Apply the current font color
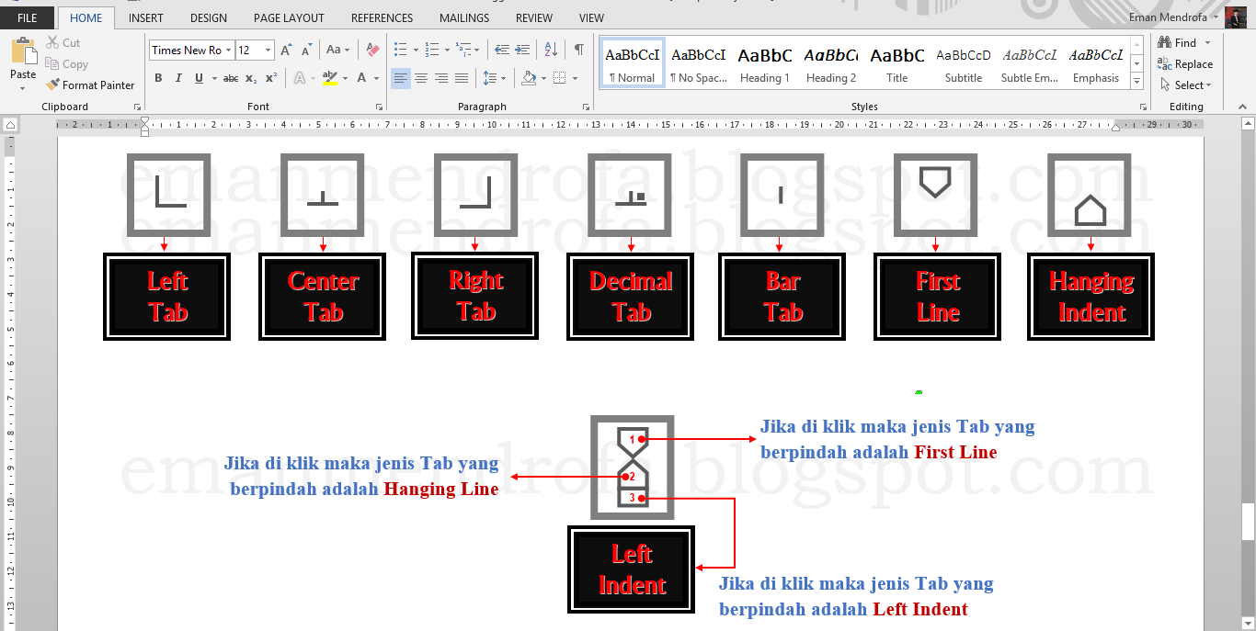Screen dimensions: 1256x631 (362, 79)
